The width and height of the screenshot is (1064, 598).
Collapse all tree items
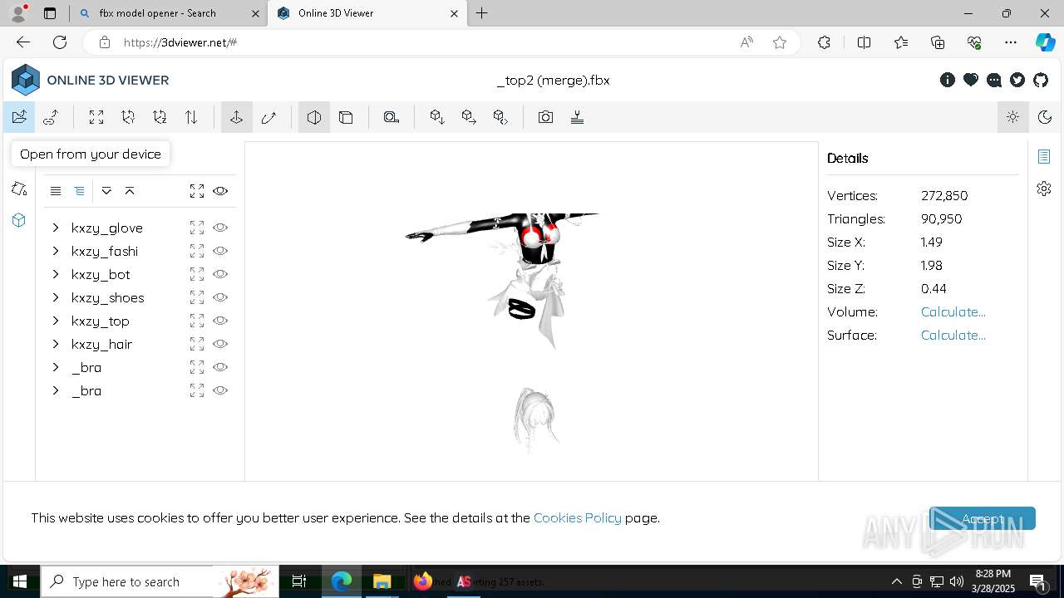(x=130, y=191)
